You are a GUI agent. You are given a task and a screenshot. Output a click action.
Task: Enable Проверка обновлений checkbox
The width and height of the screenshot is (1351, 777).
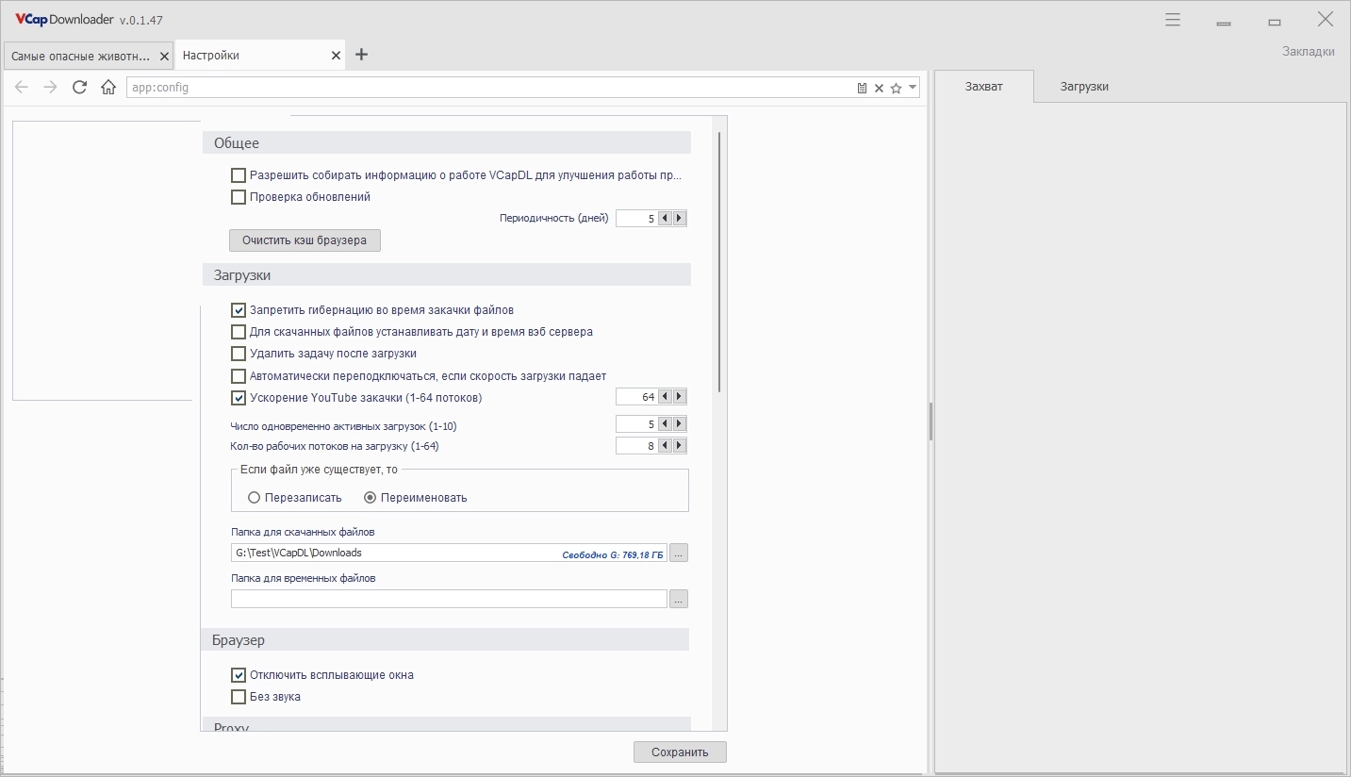[239, 197]
